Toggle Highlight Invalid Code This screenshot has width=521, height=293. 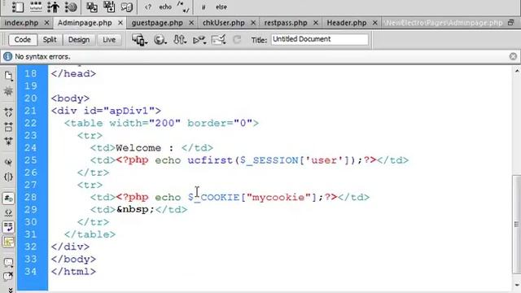[x=8, y=213]
